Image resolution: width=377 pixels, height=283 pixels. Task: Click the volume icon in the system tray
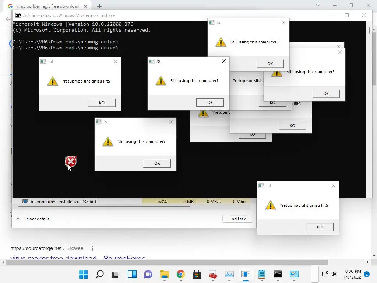pos(334,274)
